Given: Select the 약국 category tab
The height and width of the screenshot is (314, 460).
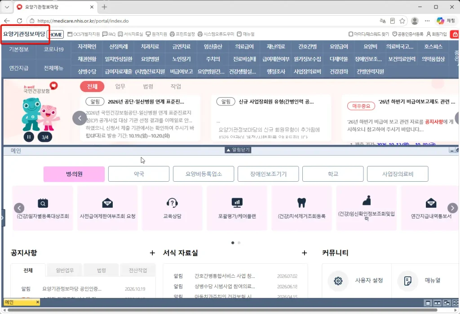Looking at the screenshot, I should pyautogui.click(x=139, y=174).
